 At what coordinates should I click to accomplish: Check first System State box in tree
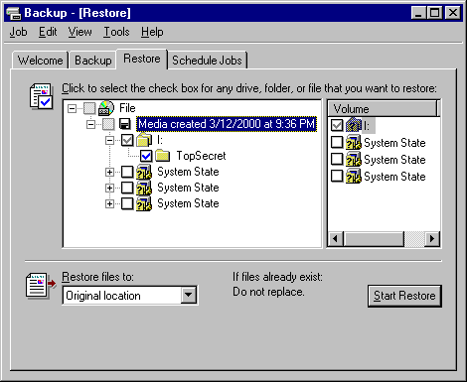(x=127, y=172)
